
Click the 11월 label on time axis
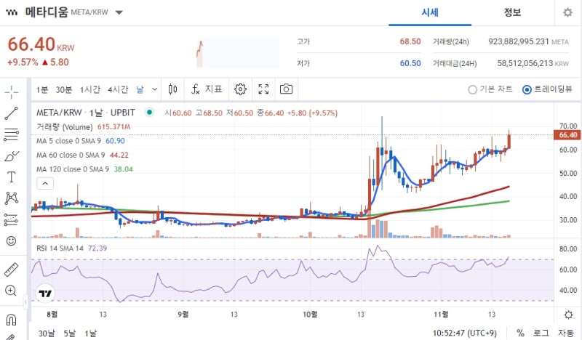point(441,315)
